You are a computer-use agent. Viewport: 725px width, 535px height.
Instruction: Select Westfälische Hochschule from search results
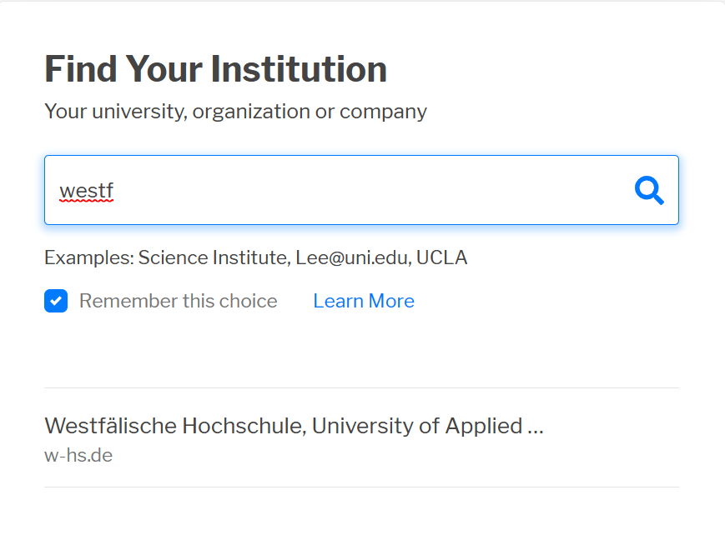294,426
